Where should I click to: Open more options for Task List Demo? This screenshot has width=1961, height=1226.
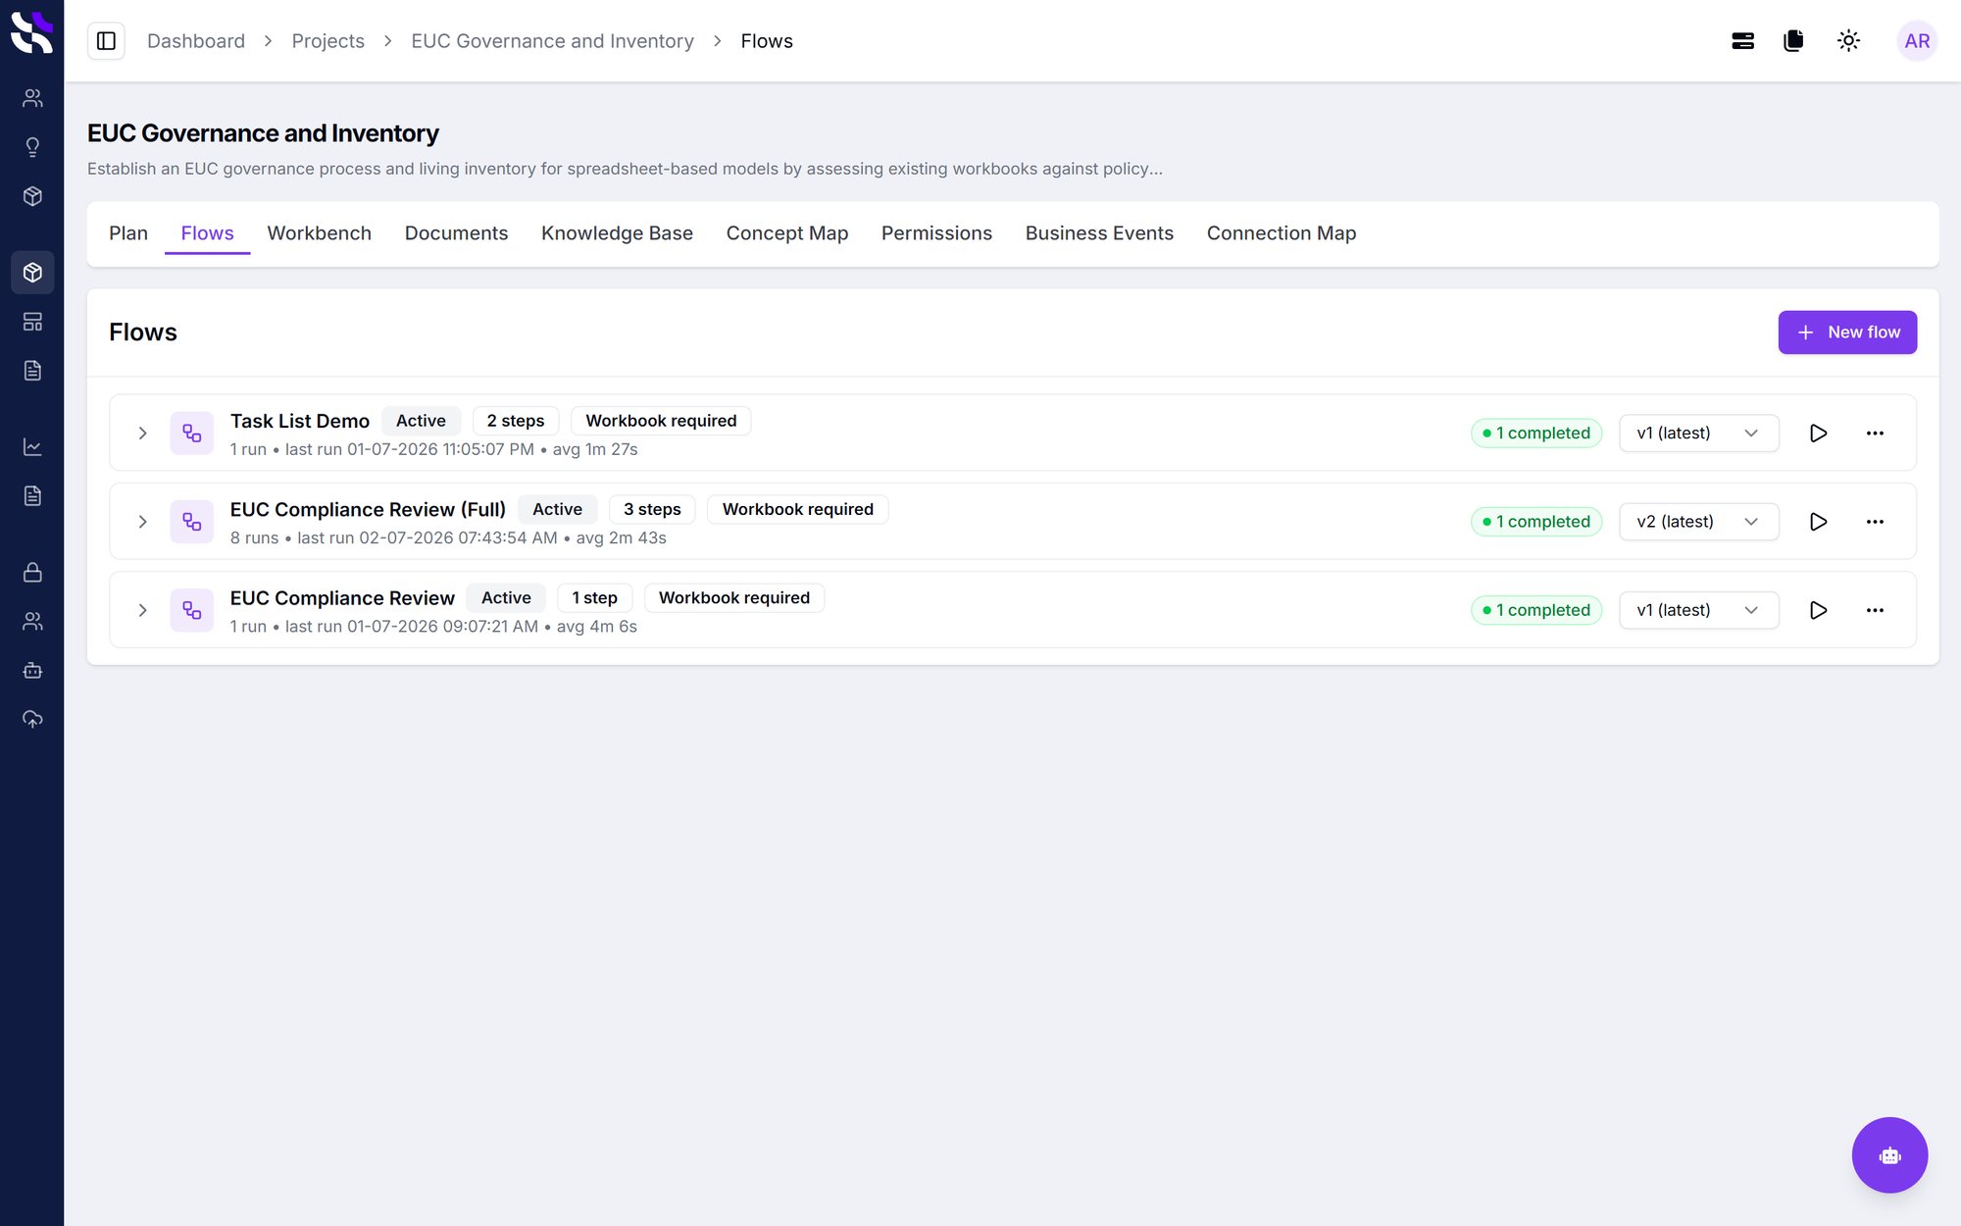[1875, 434]
